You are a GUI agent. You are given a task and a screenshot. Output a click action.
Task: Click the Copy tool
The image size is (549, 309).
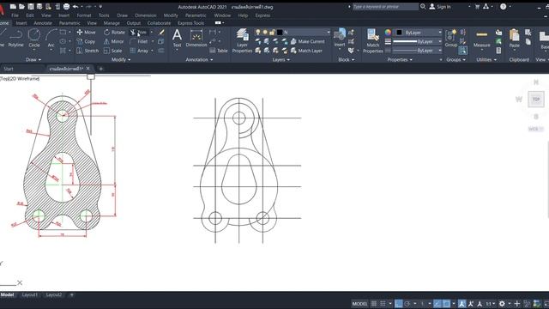click(x=86, y=41)
